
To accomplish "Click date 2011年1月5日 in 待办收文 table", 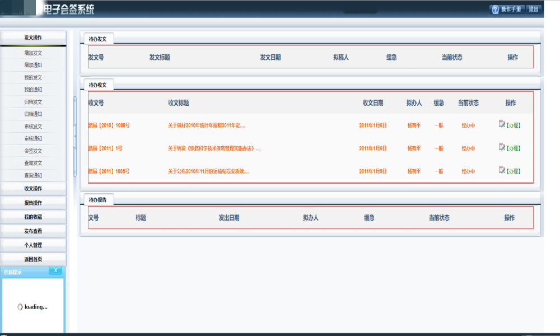I will [x=373, y=171].
